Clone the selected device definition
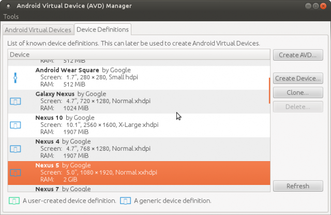331x215 pixels. (x=297, y=93)
